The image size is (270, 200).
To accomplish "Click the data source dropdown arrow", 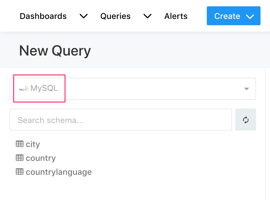I will 247,89.
